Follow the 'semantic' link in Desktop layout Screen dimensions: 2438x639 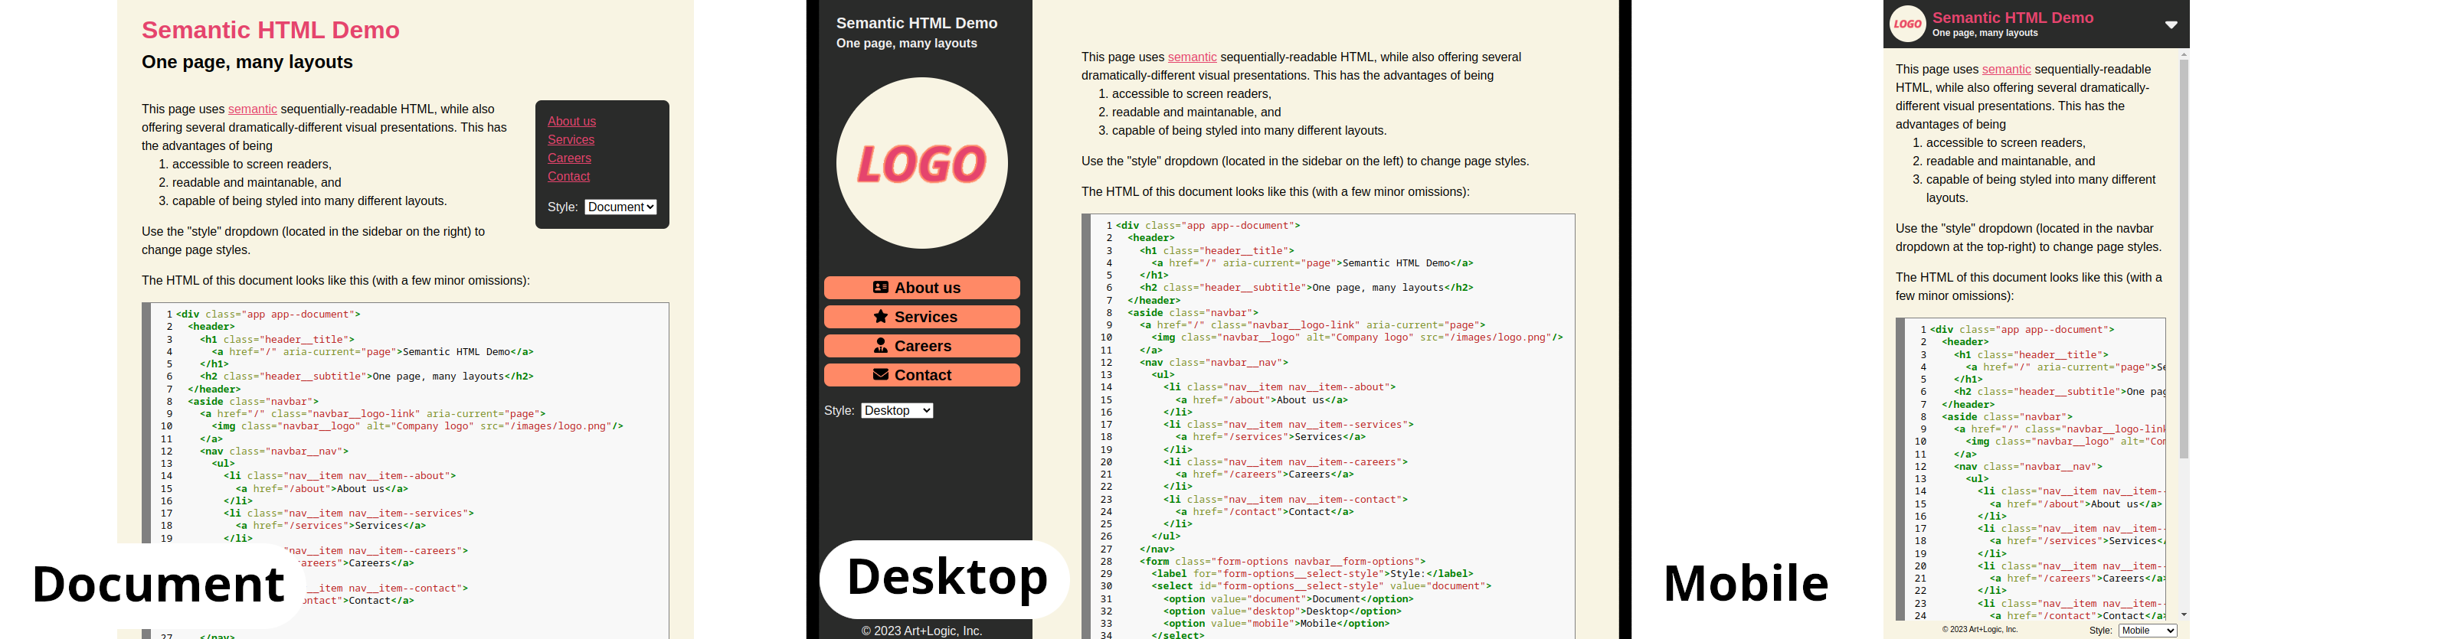point(1192,57)
